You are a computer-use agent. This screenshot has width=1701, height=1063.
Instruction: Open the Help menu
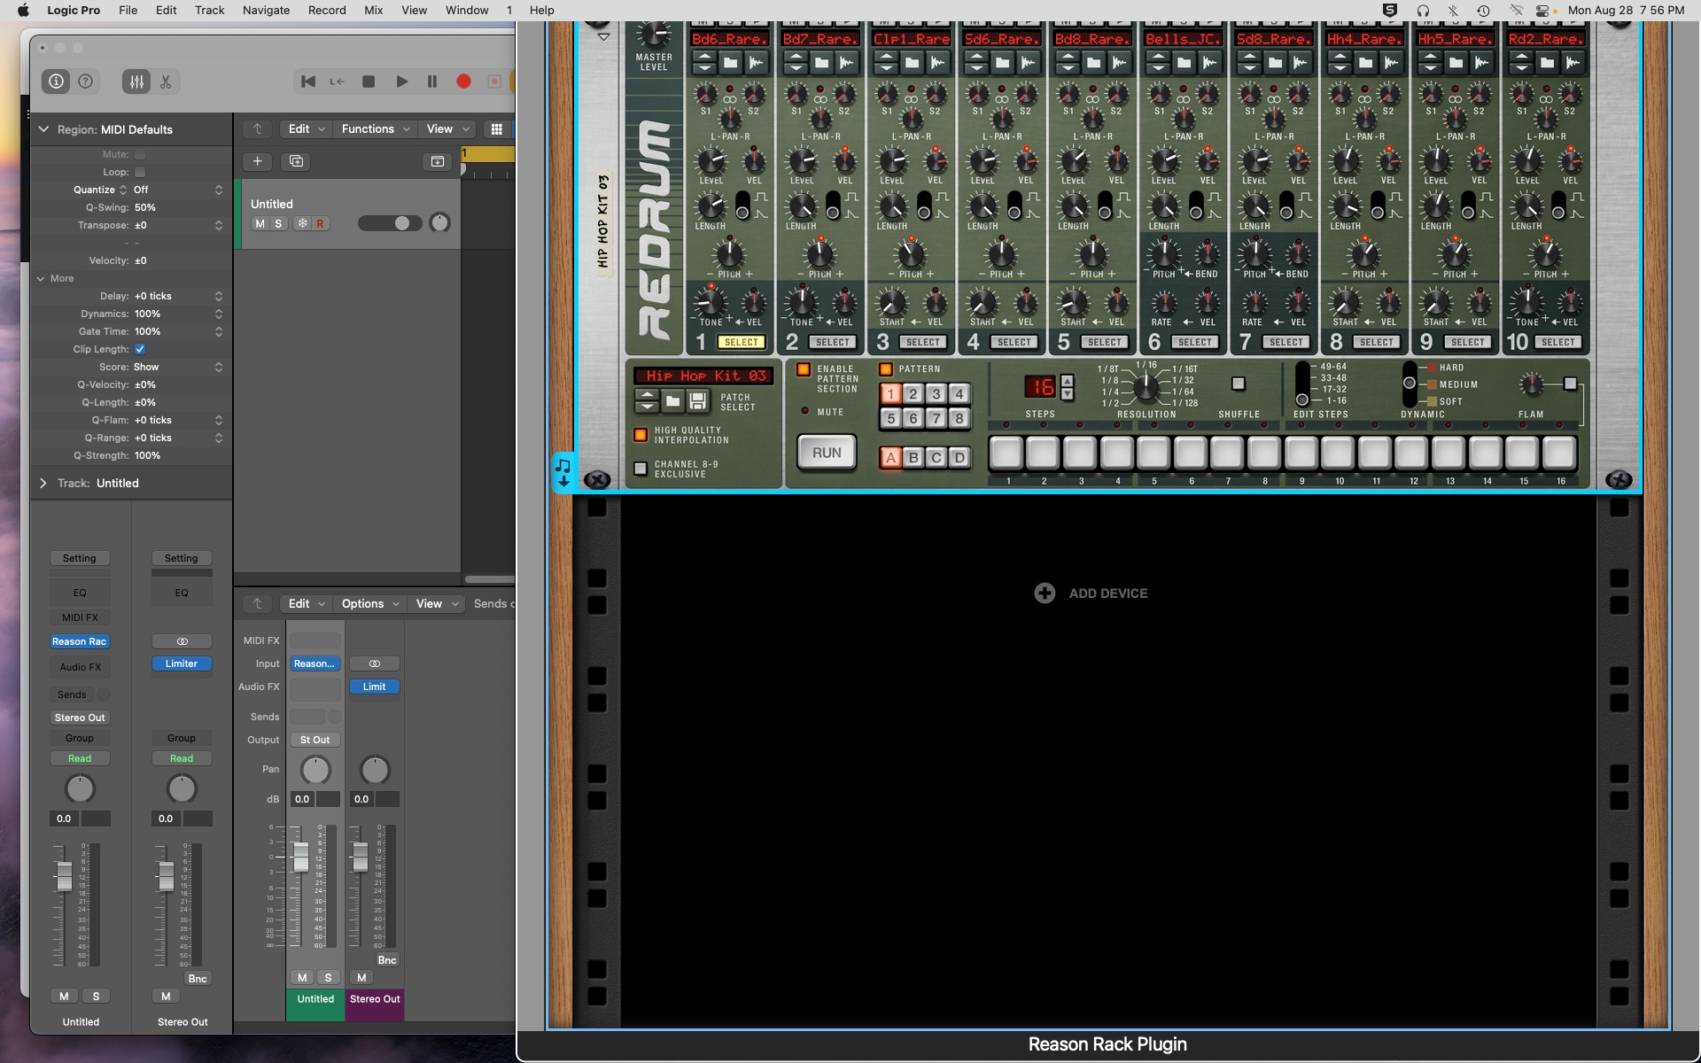click(x=541, y=11)
